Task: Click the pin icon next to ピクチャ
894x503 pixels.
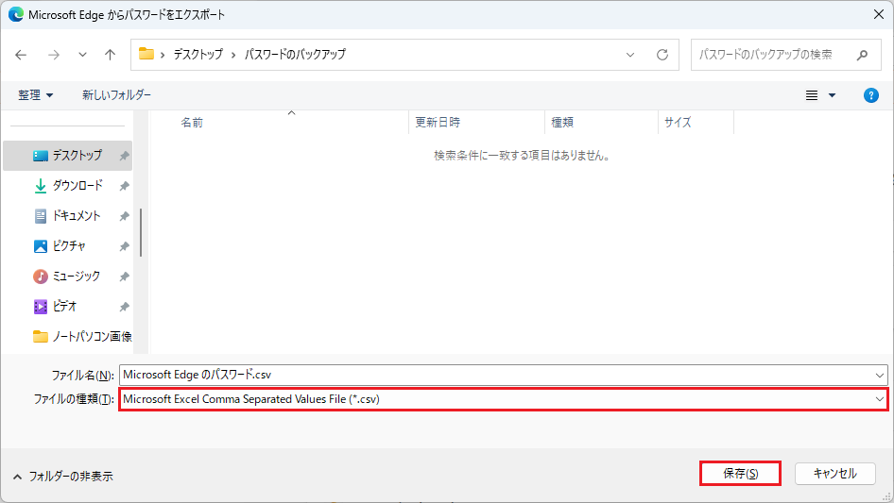Action: [124, 246]
